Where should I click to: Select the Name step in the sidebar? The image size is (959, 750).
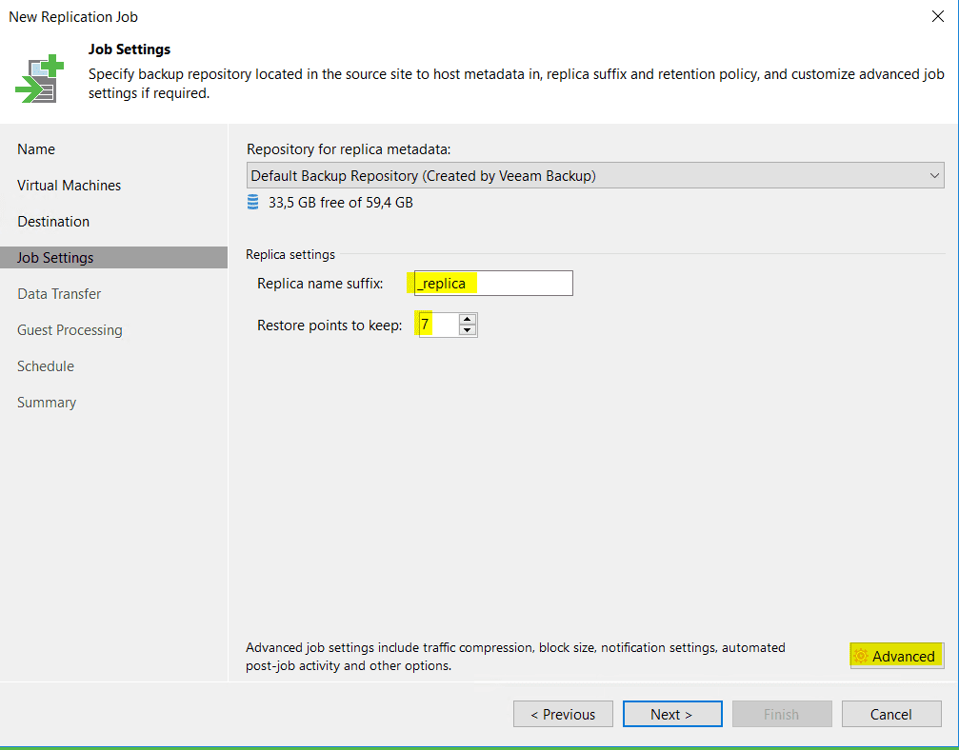[x=36, y=148]
